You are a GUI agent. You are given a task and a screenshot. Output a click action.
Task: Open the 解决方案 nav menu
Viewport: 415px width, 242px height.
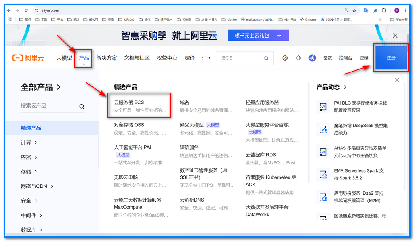[x=107, y=58]
